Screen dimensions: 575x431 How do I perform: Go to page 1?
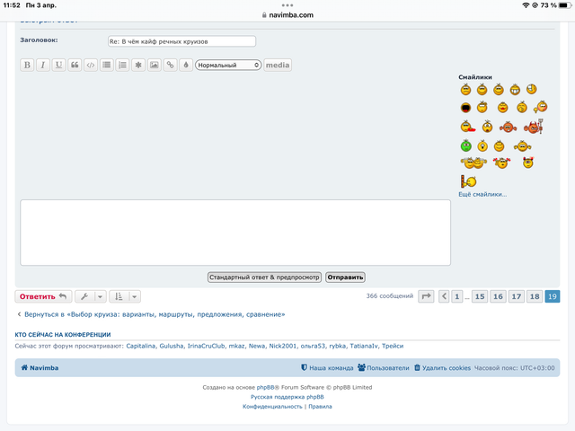[x=457, y=296]
